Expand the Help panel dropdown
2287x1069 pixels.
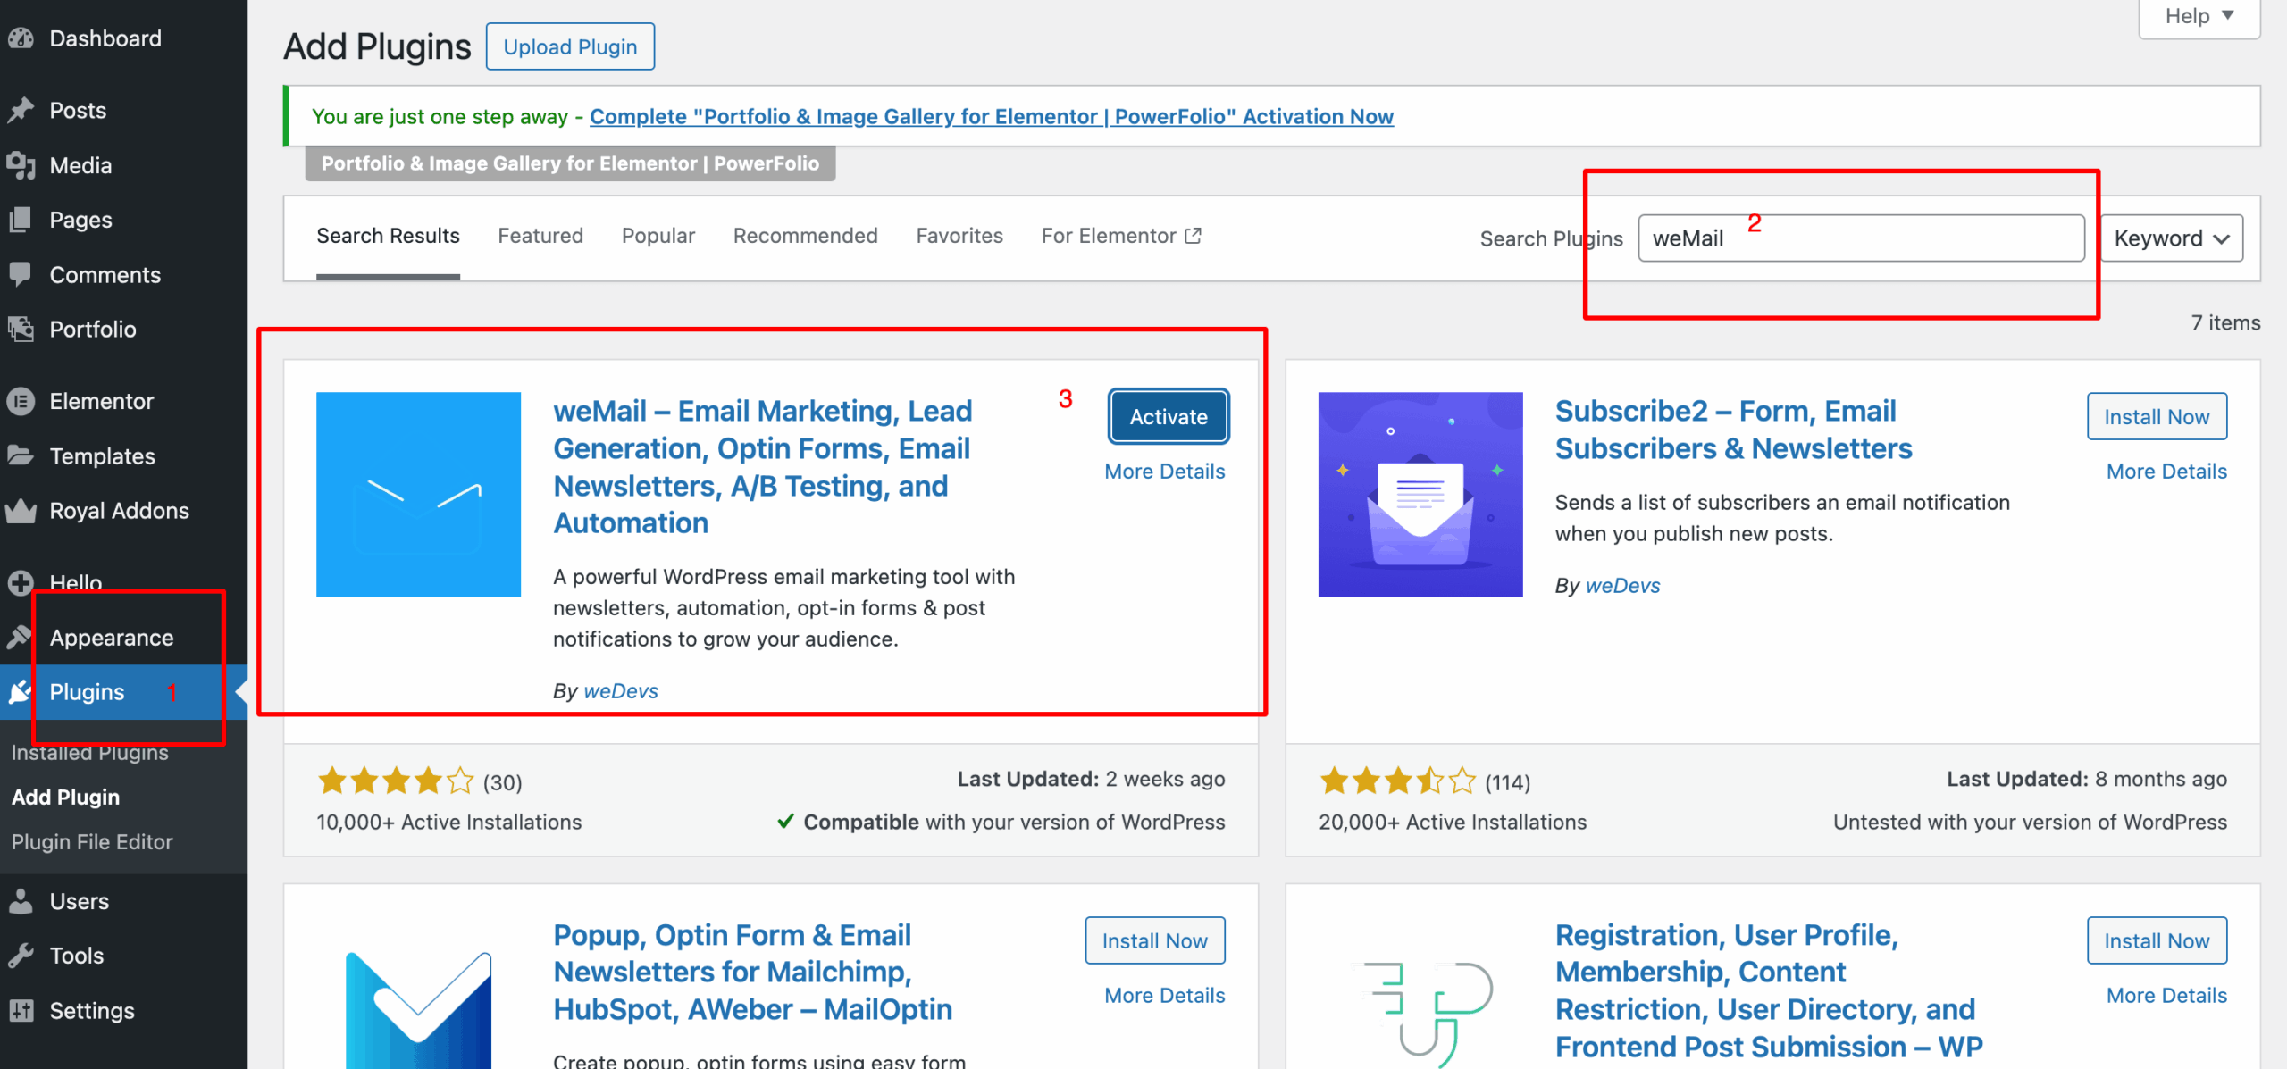[x=2199, y=16]
